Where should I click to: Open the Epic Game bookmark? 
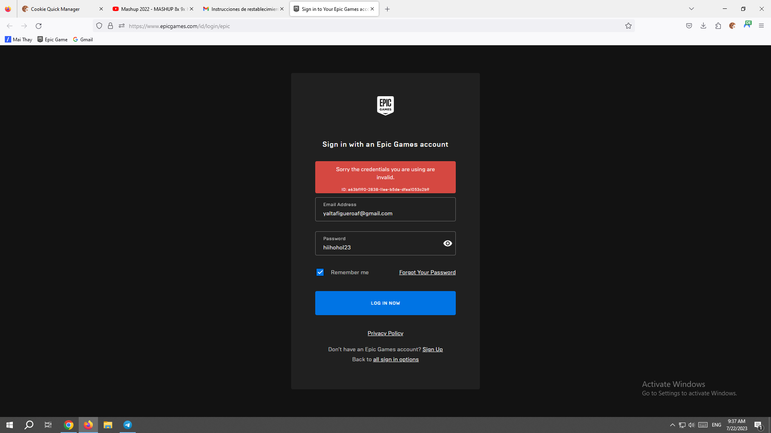click(53, 40)
